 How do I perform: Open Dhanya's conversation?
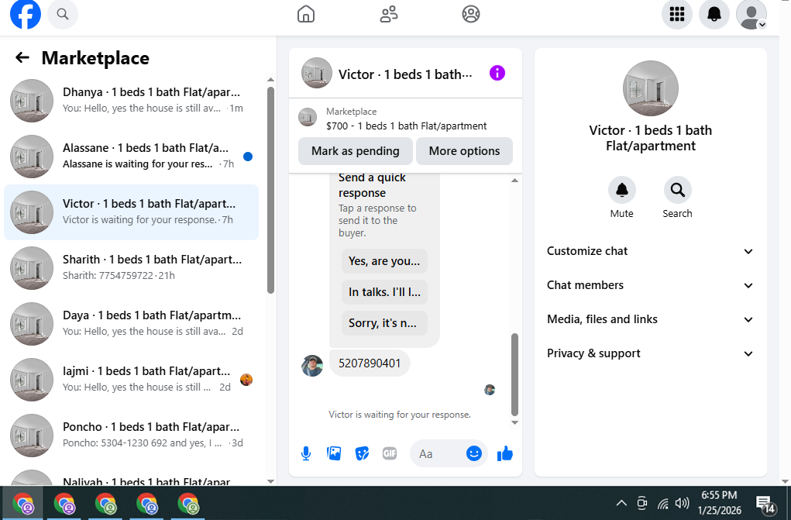click(x=131, y=101)
